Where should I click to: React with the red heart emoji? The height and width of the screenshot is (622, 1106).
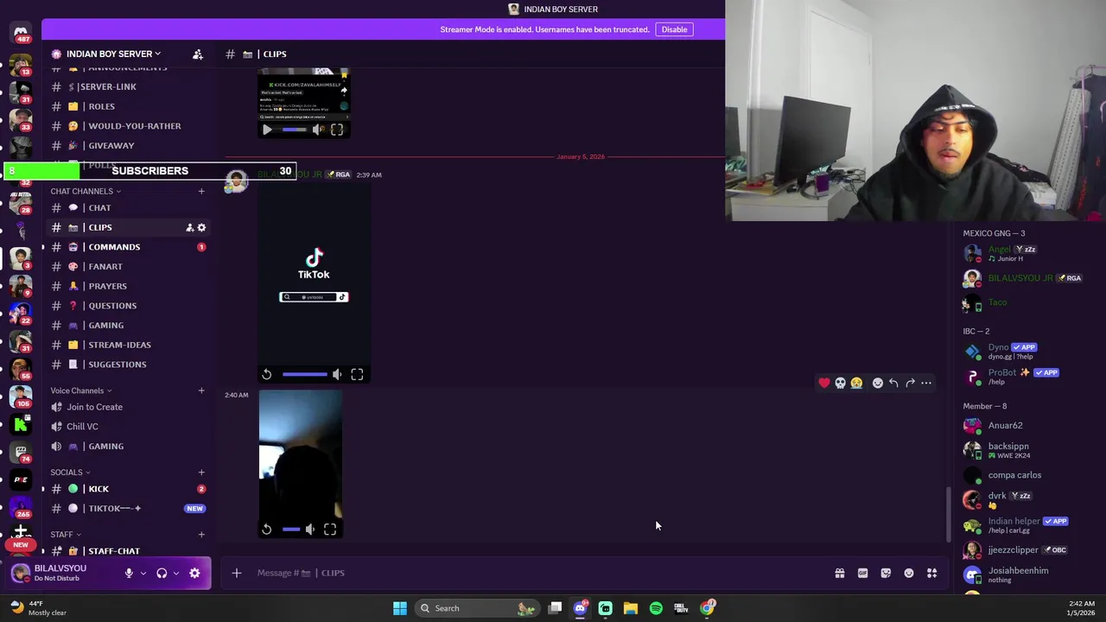pyautogui.click(x=824, y=383)
